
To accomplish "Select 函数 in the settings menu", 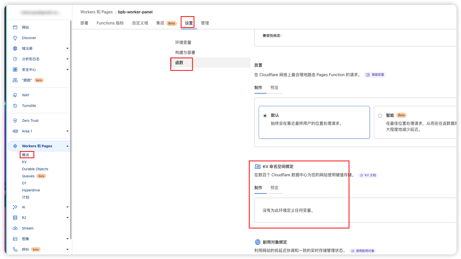I will click(x=211, y=63).
